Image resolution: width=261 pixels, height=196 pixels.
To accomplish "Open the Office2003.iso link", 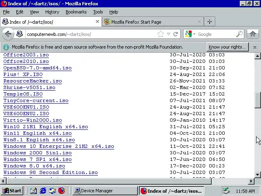I will (x=26, y=55).
